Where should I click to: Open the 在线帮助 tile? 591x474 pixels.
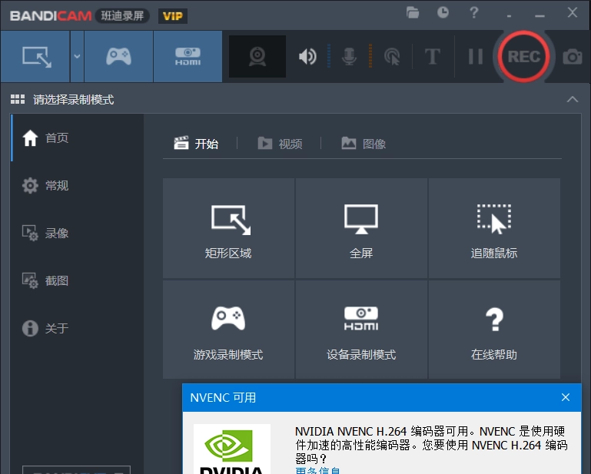[494, 330]
